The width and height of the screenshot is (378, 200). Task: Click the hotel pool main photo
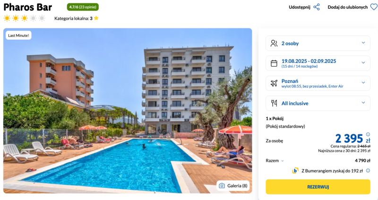tap(128, 111)
